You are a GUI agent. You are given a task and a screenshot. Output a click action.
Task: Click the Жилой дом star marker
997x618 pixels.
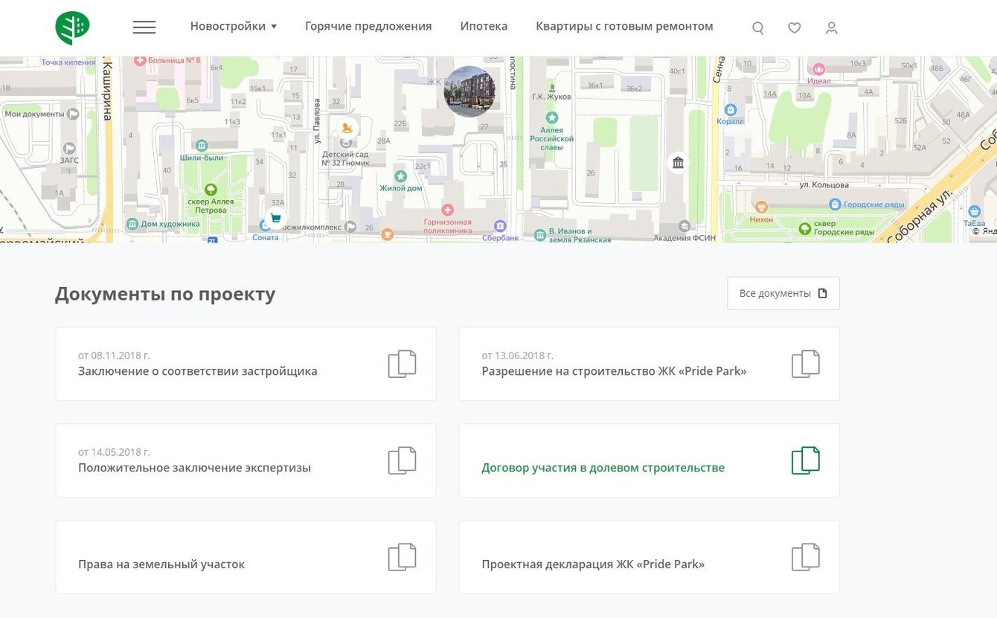401,176
